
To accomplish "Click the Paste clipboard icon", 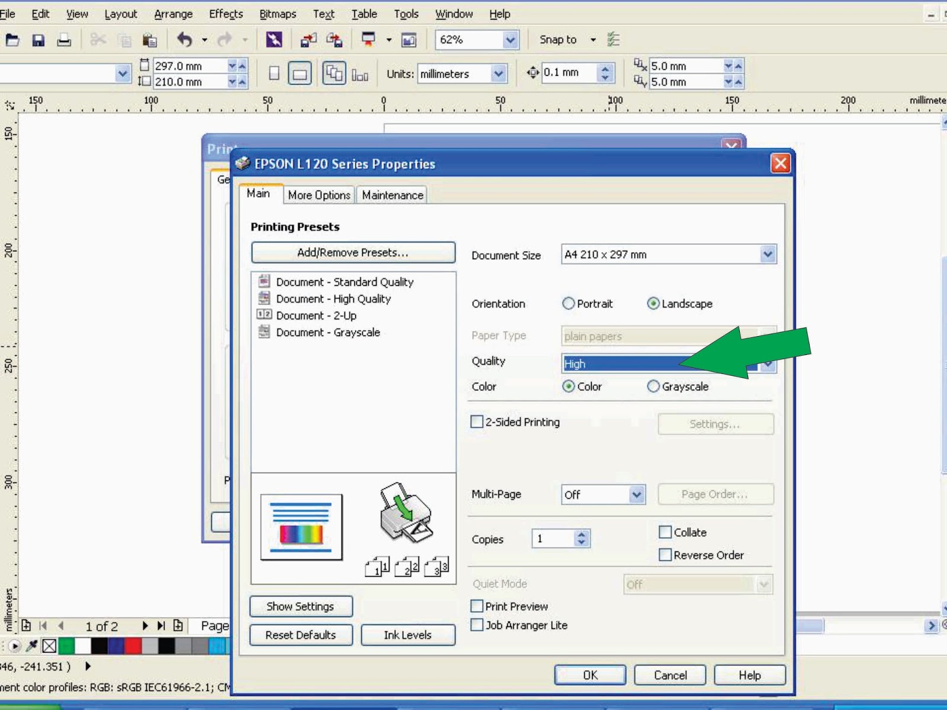I will (x=150, y=40).
